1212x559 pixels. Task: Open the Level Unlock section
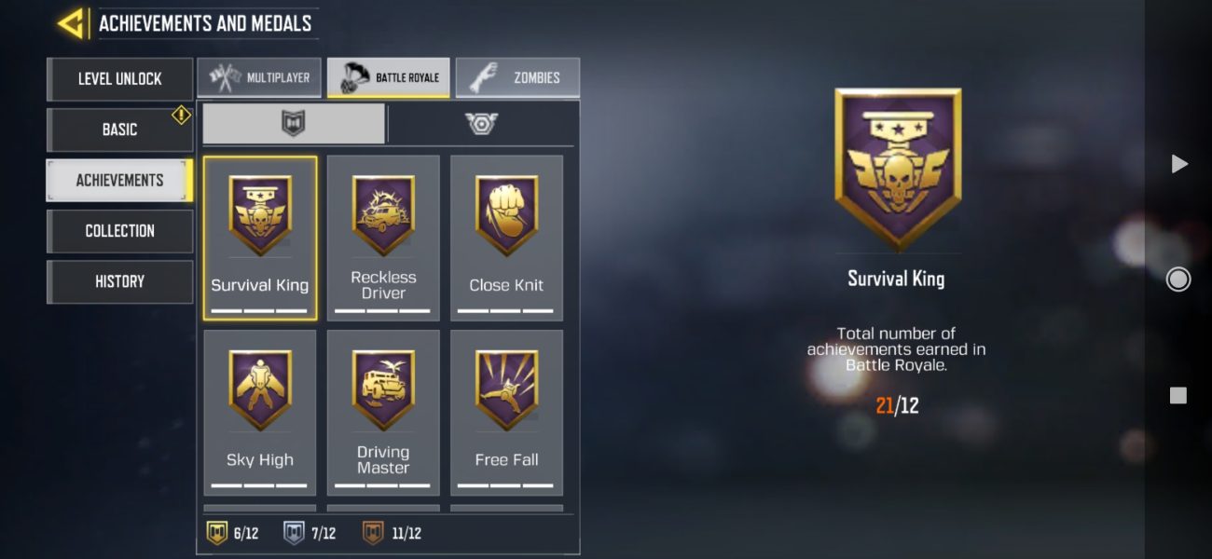point(119,79)
